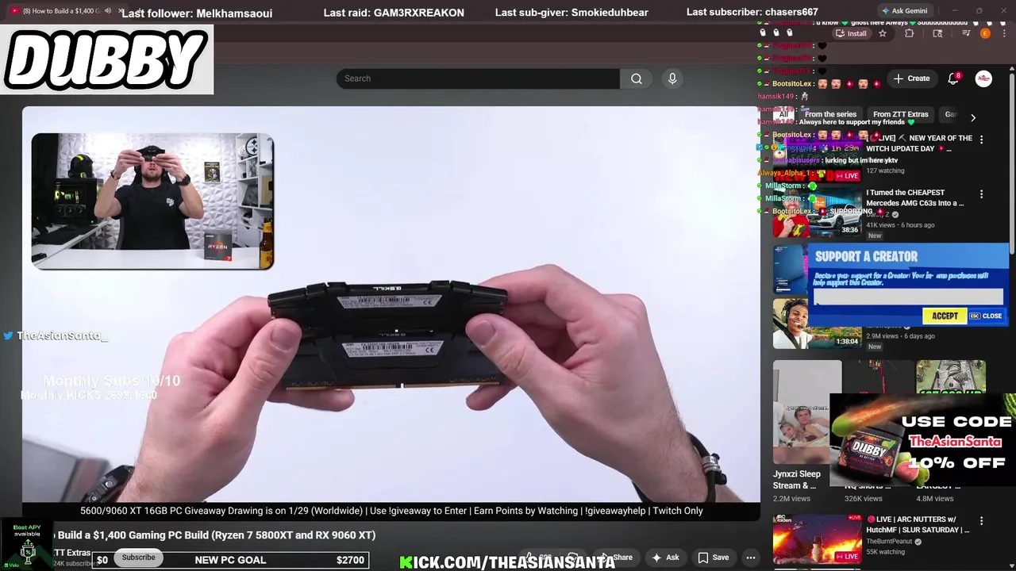Save video to playlist

coord(713,558)
